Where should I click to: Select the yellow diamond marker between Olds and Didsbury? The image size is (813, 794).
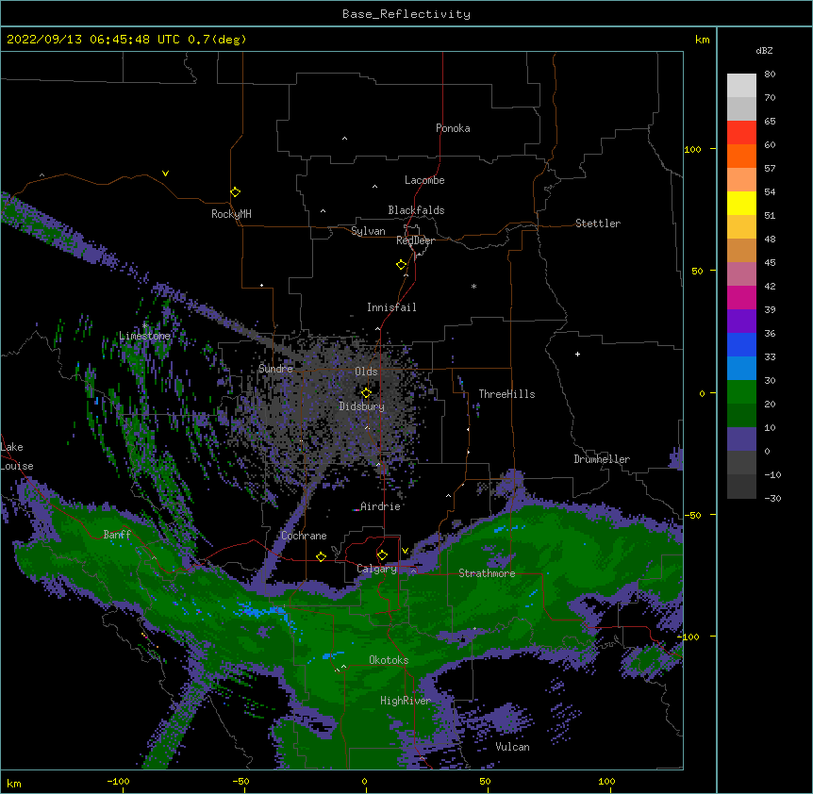pyautogui.click(x=366, y=392)
